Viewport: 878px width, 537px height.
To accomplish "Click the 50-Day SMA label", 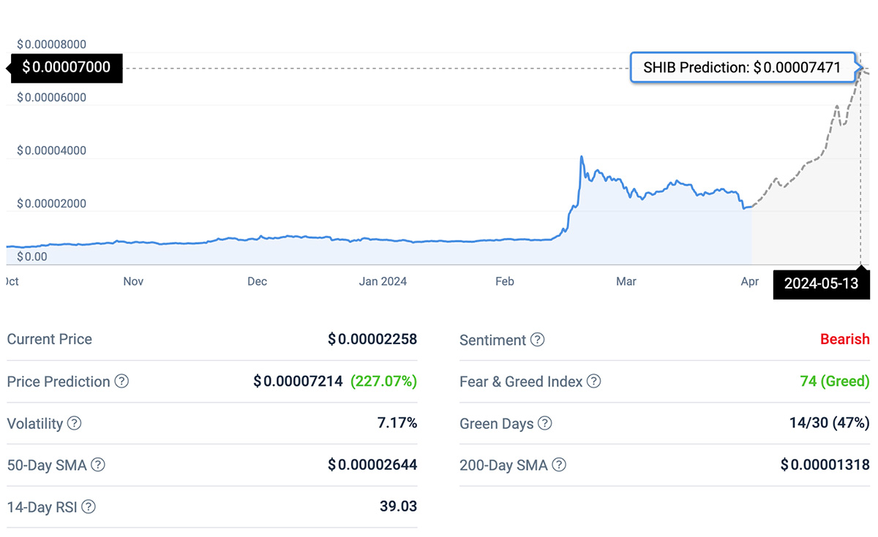I will pyautogui.click(x=46, y=465).
